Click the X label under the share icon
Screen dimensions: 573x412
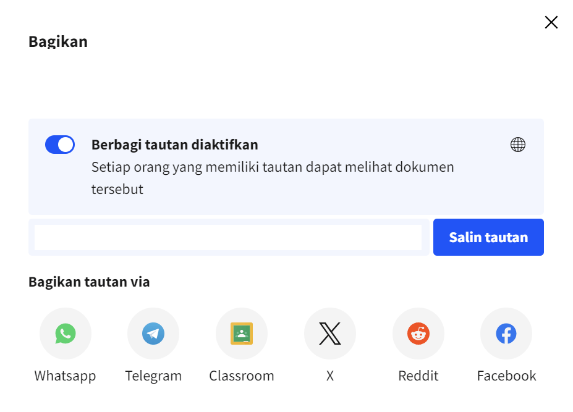tap(330, 376)
